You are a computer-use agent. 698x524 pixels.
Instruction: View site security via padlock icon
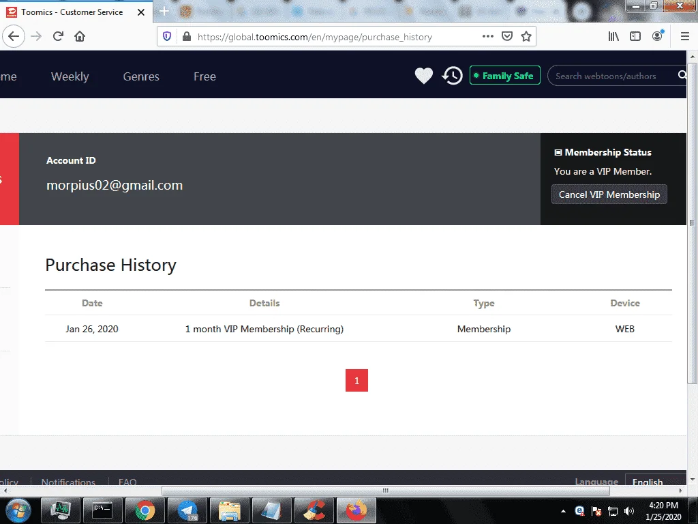(x=187, y=37)
